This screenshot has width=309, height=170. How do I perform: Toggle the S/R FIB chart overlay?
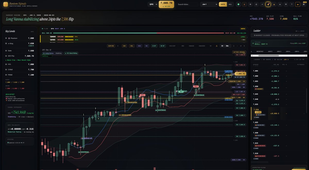pos(111,46)
